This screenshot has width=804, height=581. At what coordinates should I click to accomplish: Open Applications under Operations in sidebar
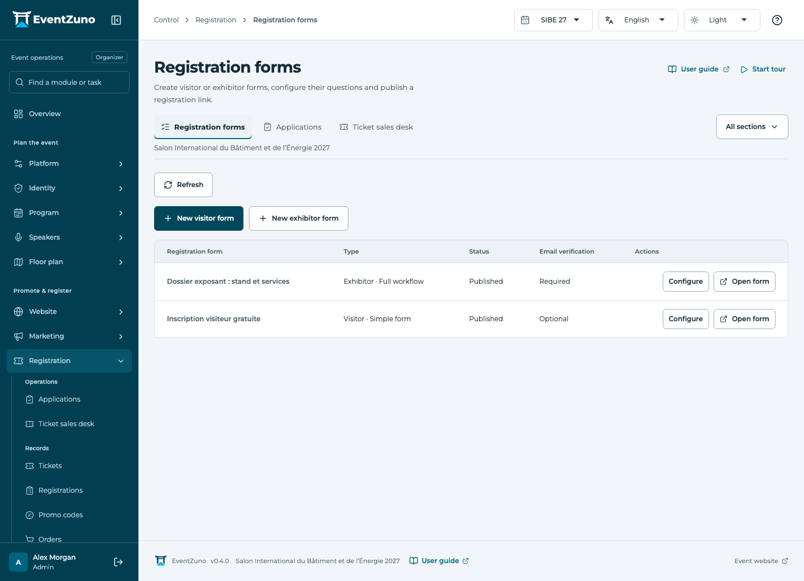coord(74,399)
